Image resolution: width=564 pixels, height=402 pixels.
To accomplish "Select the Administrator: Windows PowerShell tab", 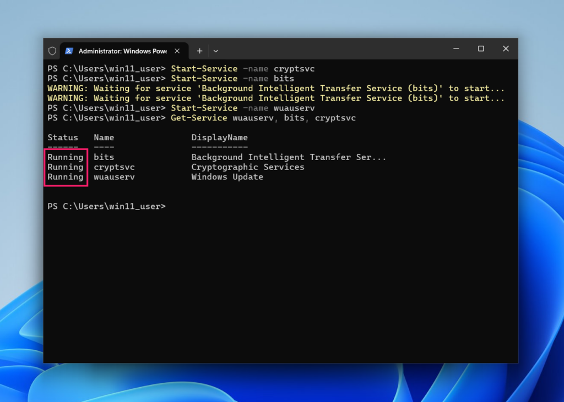I will tap(124, 51).
